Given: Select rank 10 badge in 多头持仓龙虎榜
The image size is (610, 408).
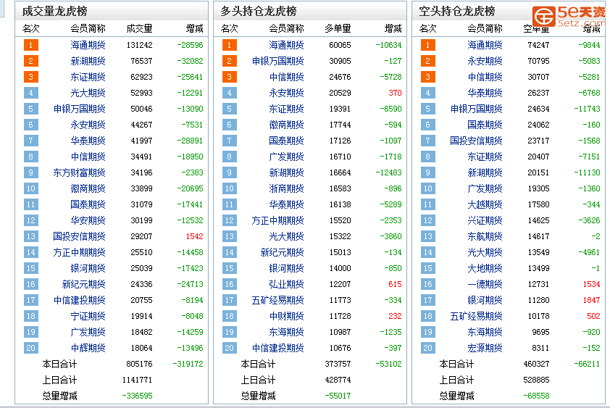Looking at the screenshot, I should tap(230, 189).
